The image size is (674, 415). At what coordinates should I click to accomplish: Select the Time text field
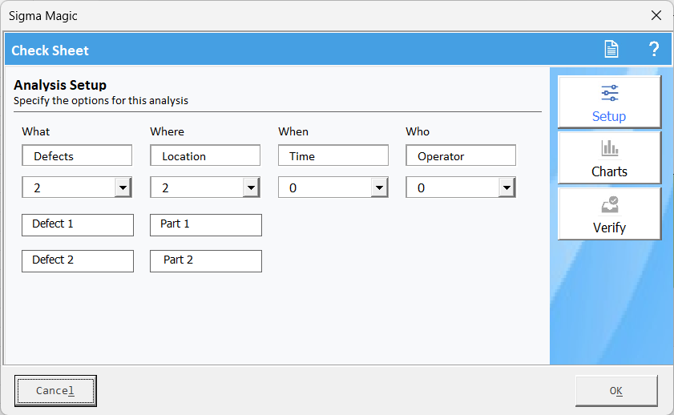pyautogui.click(x=333, y=155)
